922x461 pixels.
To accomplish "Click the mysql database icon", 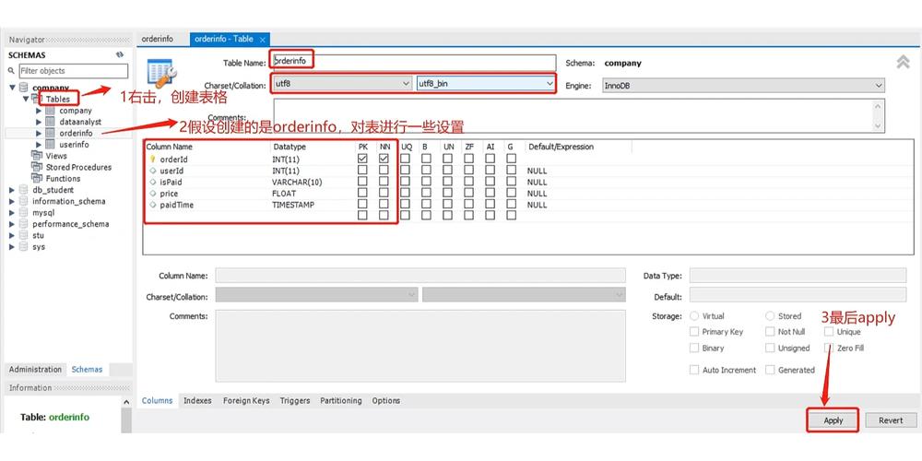I will [x=24, y=213].
